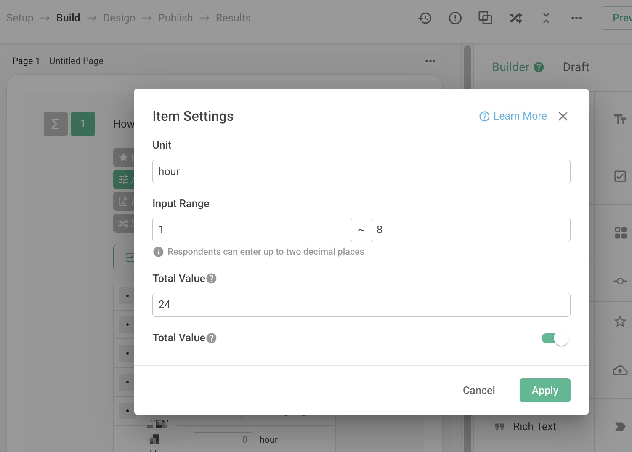Select the text element icon in sidebar
The image size is (632, 452).
[x=620, y=120]
